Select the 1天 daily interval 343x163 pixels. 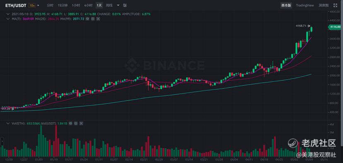click(x=99, y=5)
